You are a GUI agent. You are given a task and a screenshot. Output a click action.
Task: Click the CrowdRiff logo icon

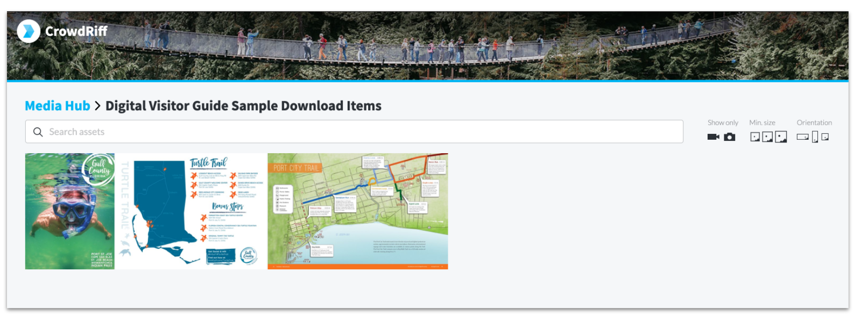coord(29,31)
